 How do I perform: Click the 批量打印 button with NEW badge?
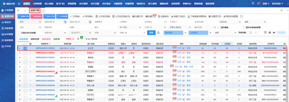click(x=151, y=16)
